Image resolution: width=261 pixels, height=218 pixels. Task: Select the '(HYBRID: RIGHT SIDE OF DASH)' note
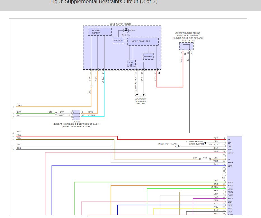[188, 38]
